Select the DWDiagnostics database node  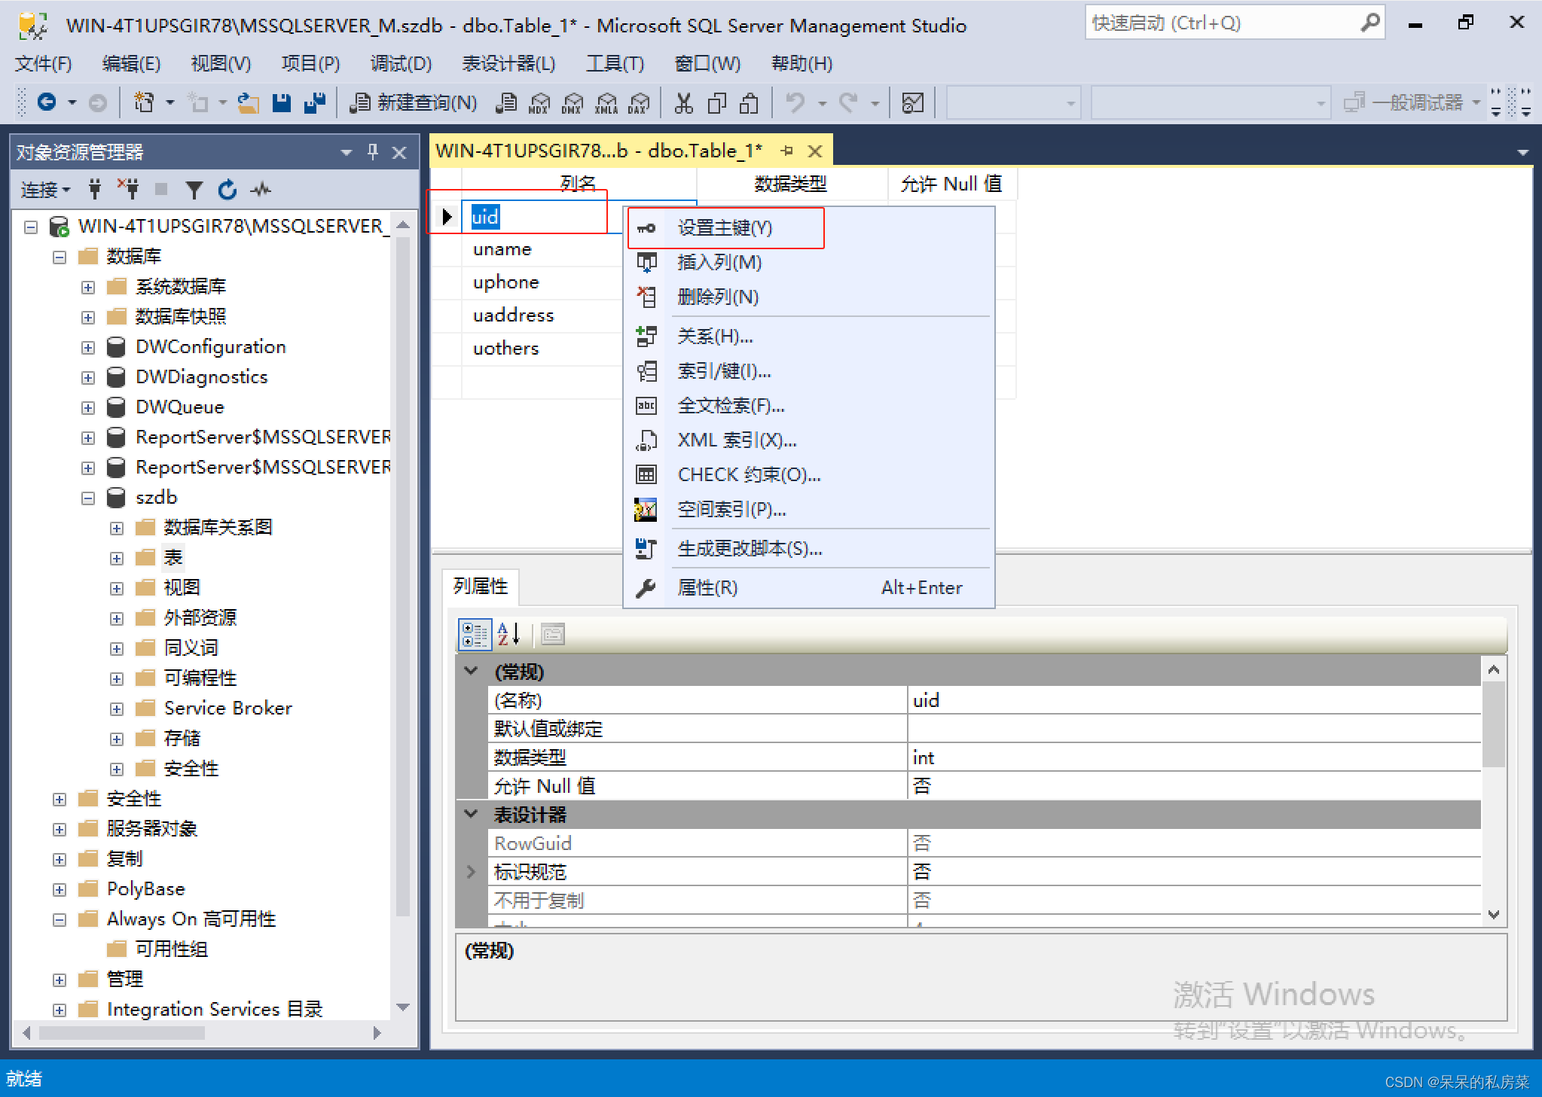click(201, 376)
